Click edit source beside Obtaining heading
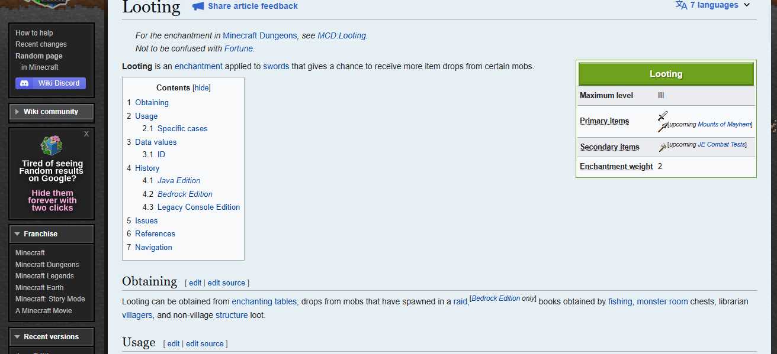The height and width of the screenshot is (354, 777). 227,283
